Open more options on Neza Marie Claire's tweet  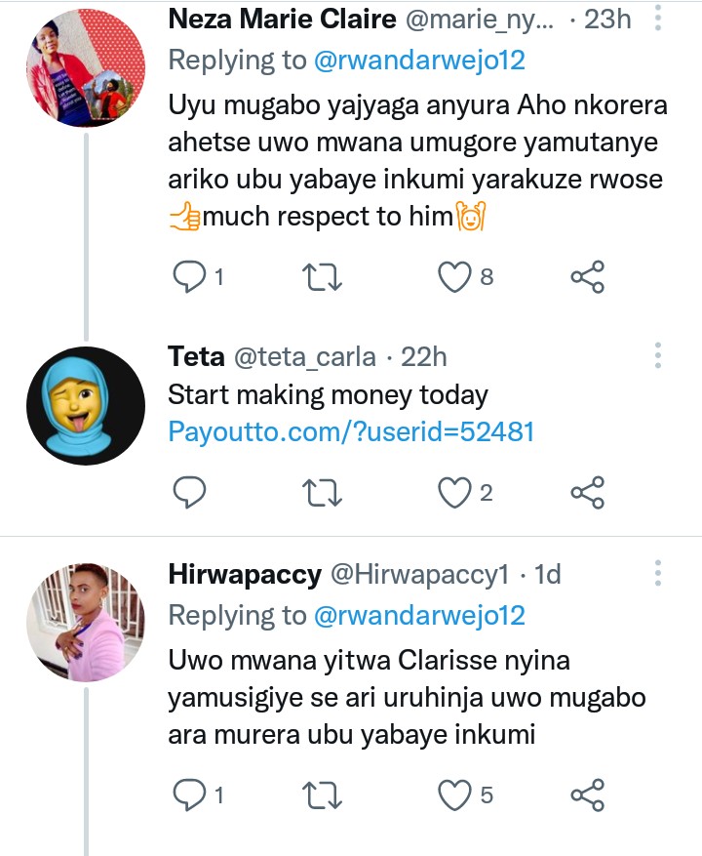click(x=658, y=18)
